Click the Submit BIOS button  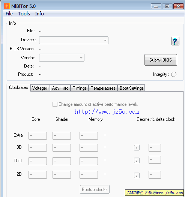[161, 60]
